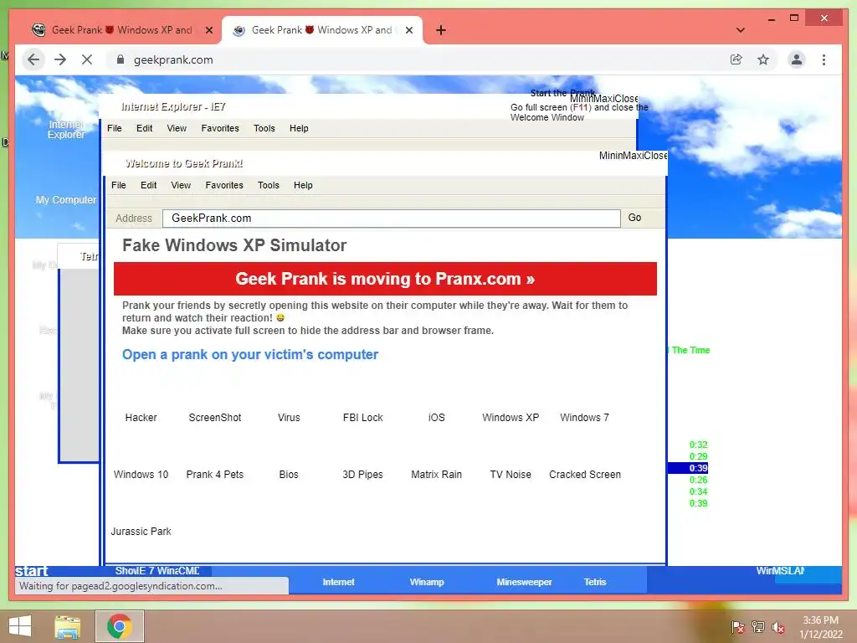Click the network tray icon
This screenshot has width=857, height=643.
[x=758, y=627]
